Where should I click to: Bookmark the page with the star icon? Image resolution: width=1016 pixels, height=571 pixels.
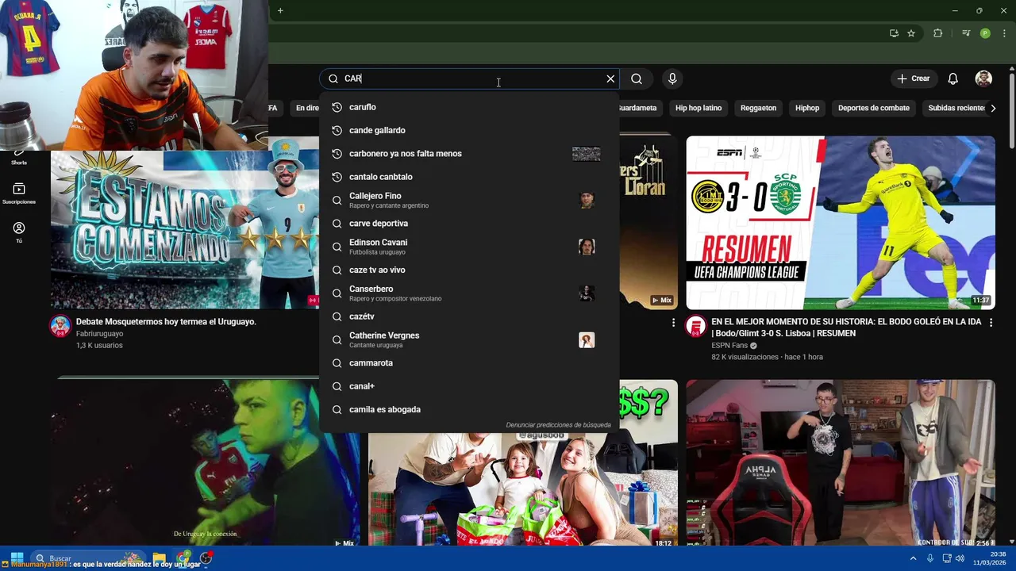click(911, 33)
